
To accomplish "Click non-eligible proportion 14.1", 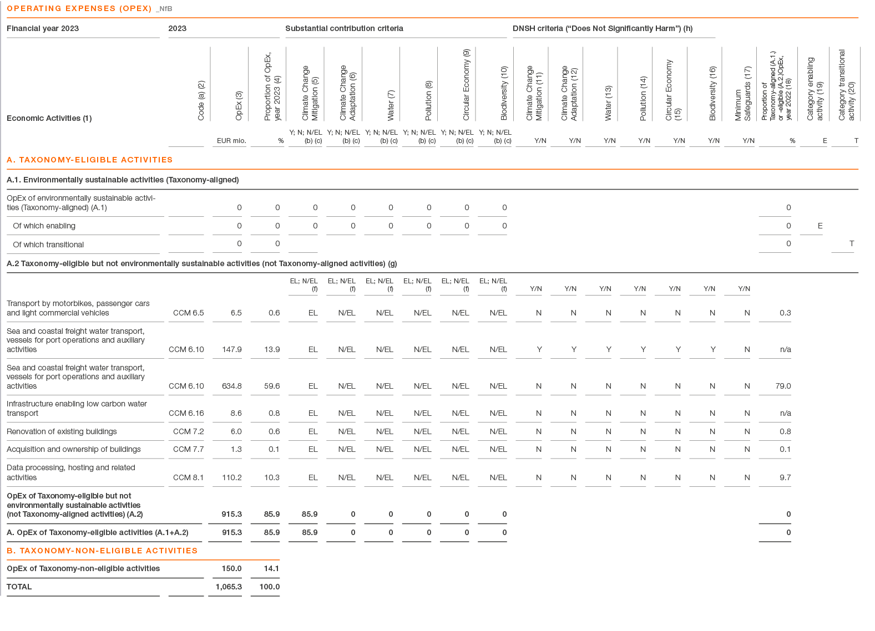I will (x=272, y=568).
